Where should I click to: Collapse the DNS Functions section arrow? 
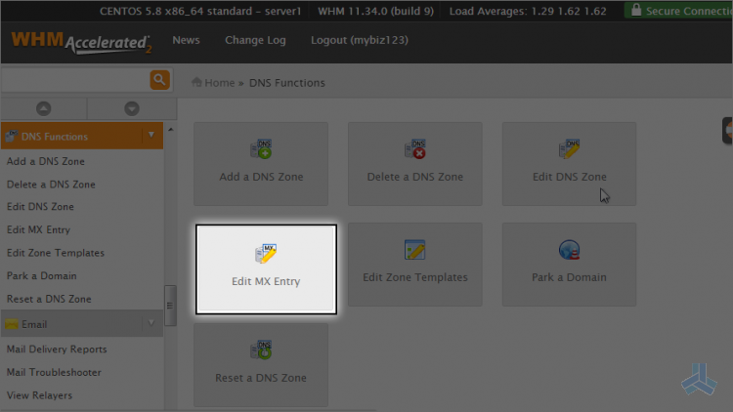tap(151, 135)
